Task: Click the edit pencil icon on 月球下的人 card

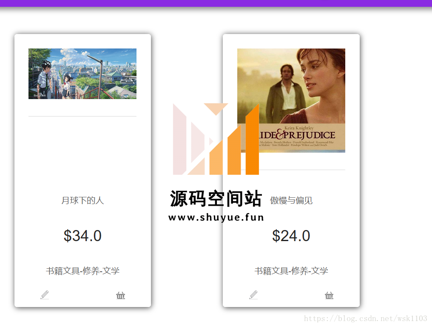Action: [x=45, y=295]
